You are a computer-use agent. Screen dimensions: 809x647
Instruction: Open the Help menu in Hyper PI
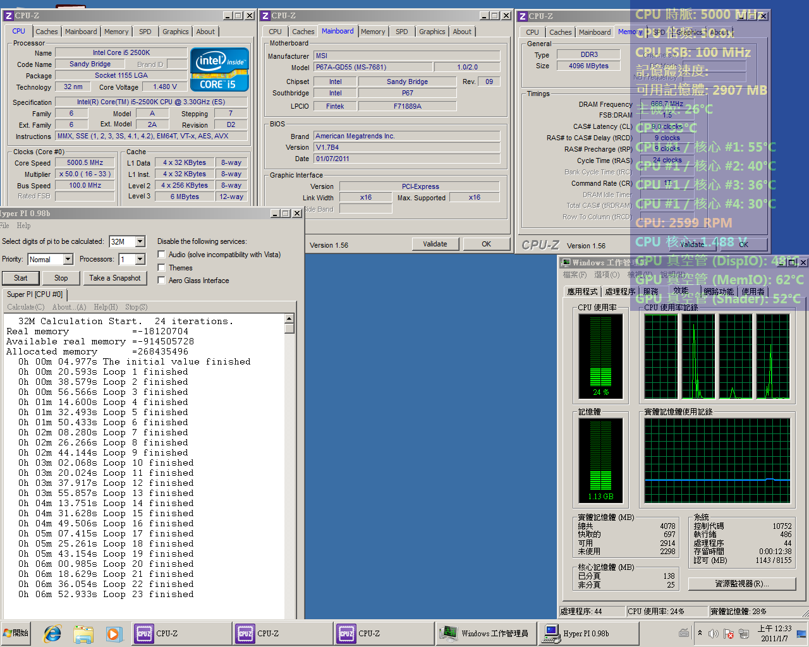(23, 226)
